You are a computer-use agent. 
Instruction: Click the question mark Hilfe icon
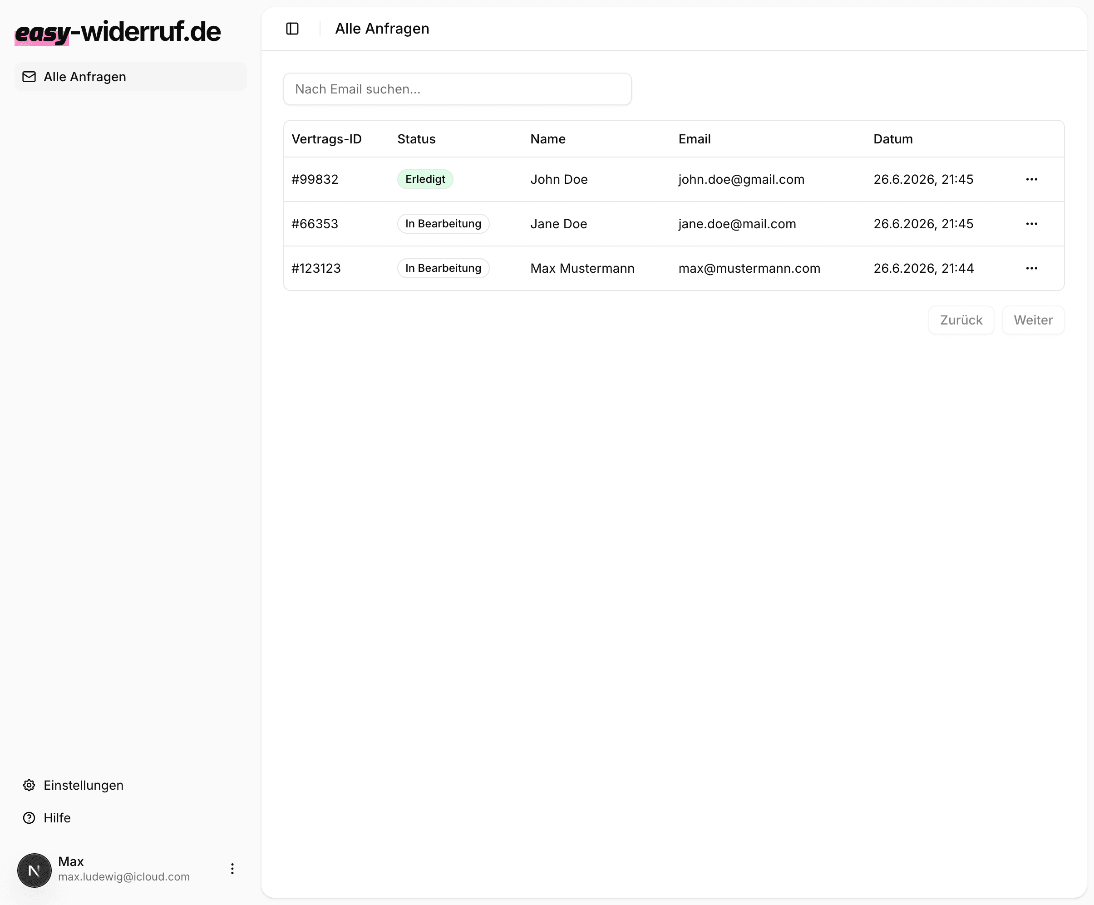click(29, 818)
